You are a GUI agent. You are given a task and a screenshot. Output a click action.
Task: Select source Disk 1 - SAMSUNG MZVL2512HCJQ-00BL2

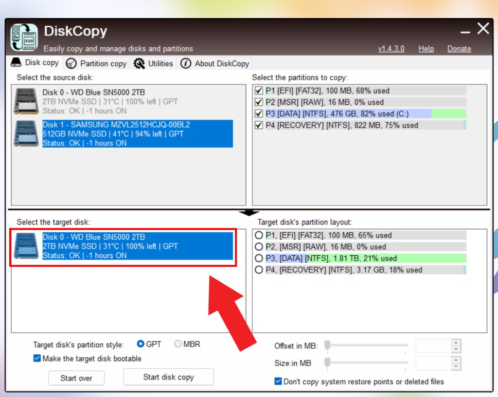[x=123, y=133]
